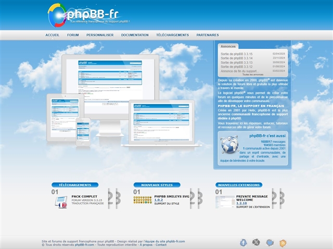Click the Private Message Welcome thumbnail

[225, 202]
